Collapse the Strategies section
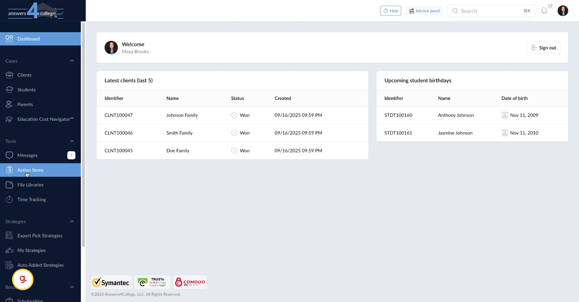This screenshot has width=579, height=302. [72, 221]
